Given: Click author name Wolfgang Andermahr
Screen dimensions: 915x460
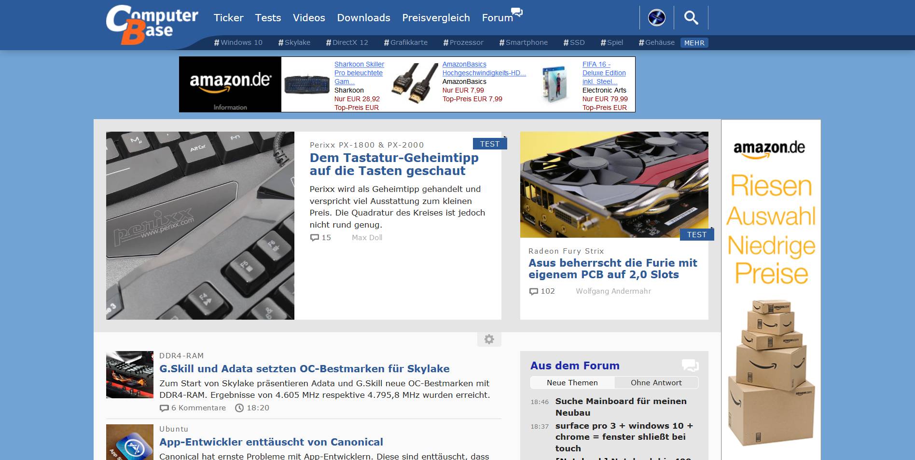Looking at the screenshot, I should point(613,291).
